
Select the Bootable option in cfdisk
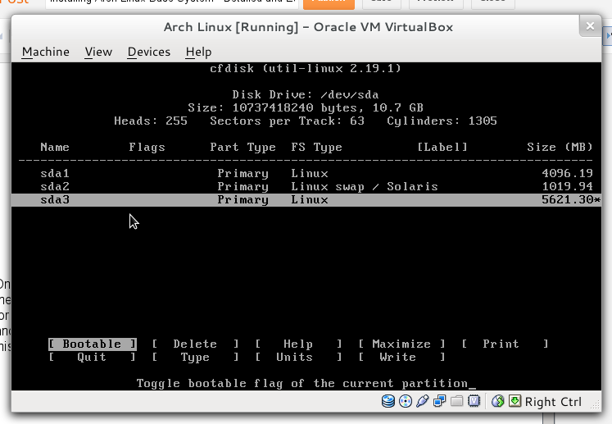click(x=93, y=344)
